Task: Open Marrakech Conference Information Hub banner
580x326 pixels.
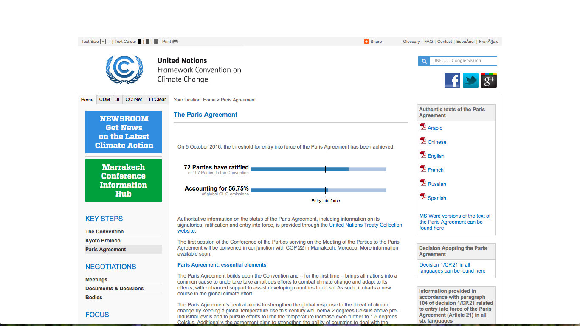Action: point(124,180)
